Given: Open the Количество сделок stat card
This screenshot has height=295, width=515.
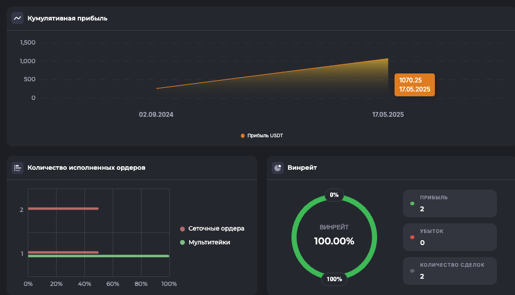Looking at the screenshot, I should click(449, 271).
